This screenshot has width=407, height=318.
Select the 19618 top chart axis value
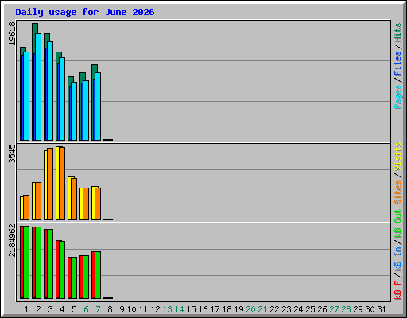coord(12,33)
